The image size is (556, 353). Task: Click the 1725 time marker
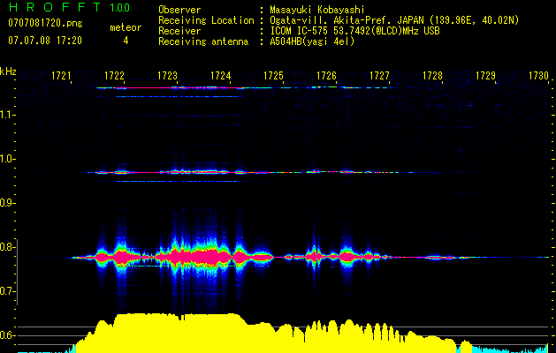coord(273,76)
